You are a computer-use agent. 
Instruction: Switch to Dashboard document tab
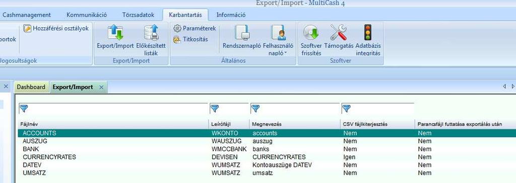(31, 87)
